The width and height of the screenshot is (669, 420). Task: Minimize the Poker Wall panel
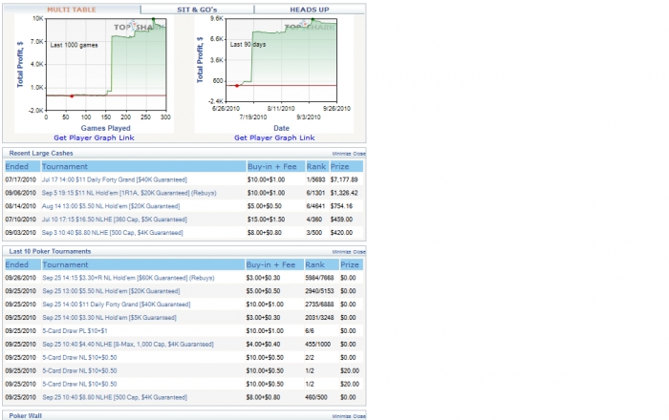tap(341, 416)
